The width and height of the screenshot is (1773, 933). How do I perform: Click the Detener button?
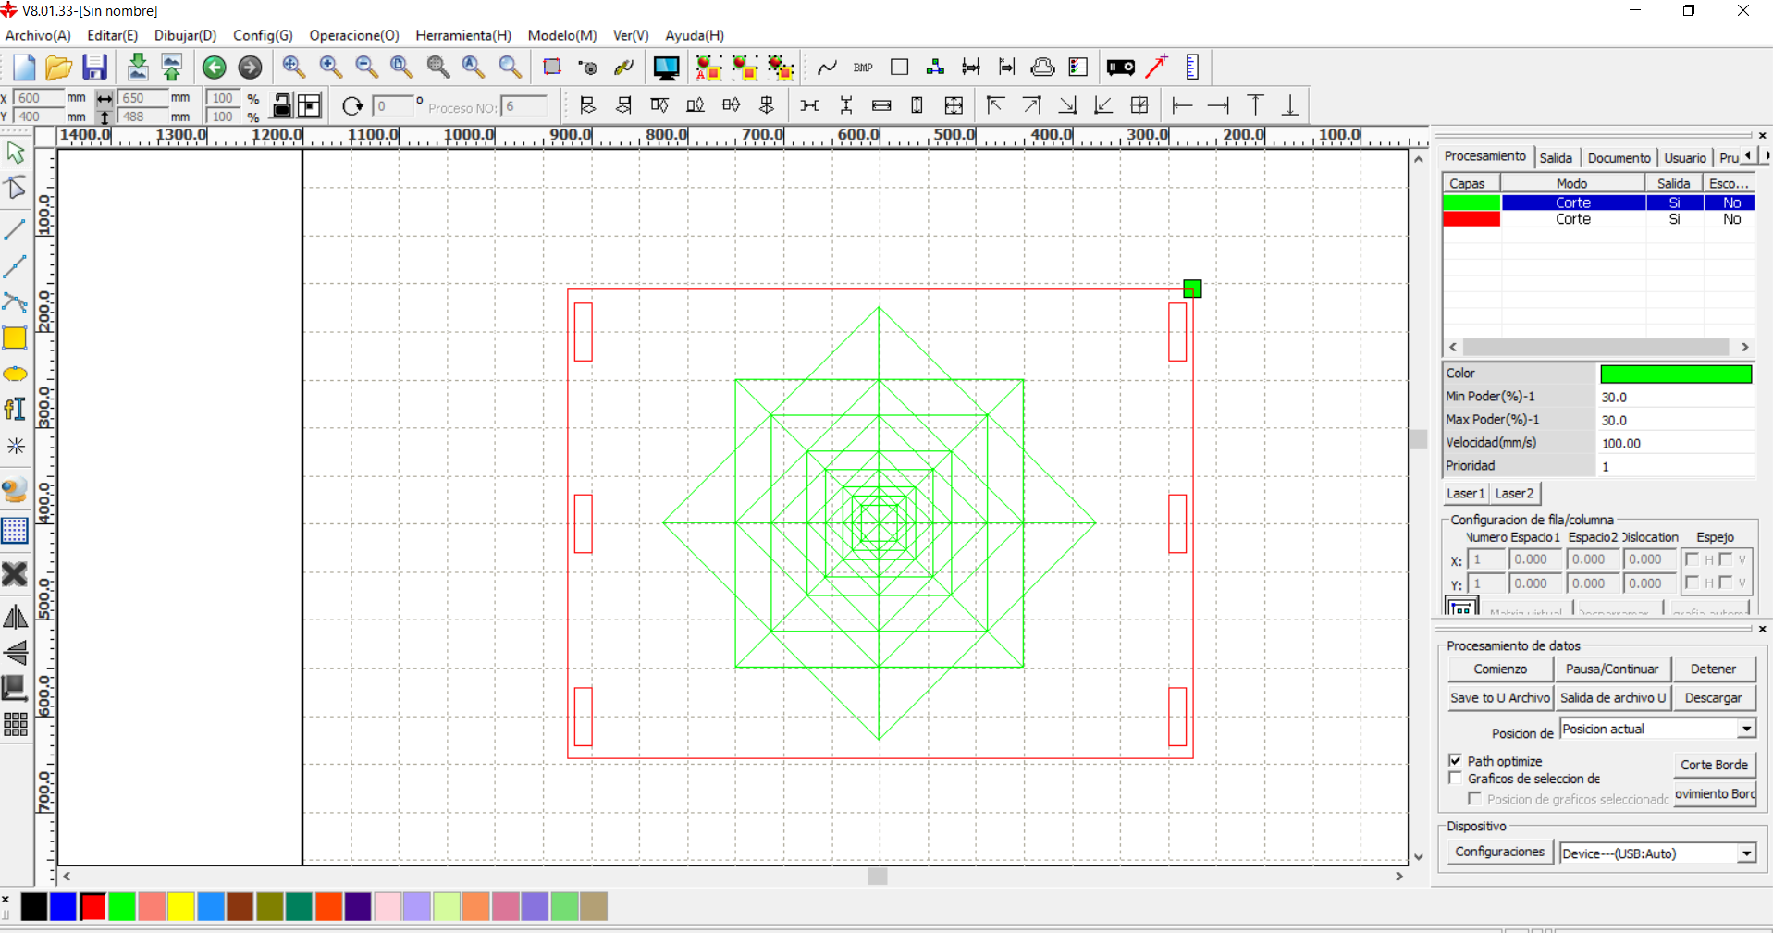coord(1713,669)
